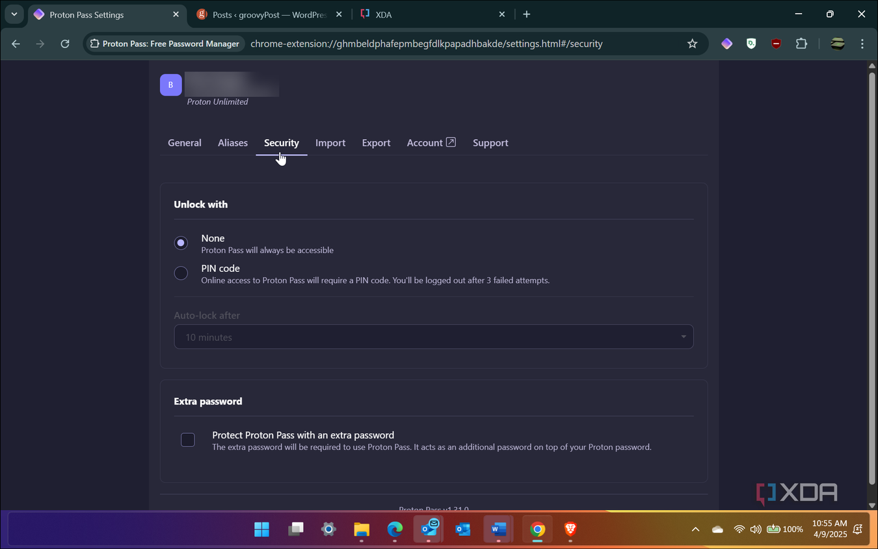The width and height of the screenshot is (878, 549).
Task: Open the tab search dropdown arrow
Action: (14, 14)
